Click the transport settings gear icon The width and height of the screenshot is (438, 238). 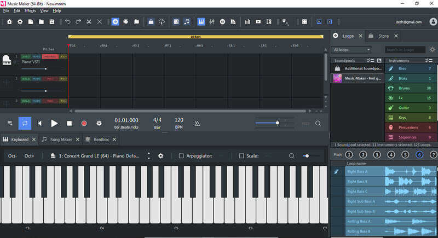tap(99, 123)
